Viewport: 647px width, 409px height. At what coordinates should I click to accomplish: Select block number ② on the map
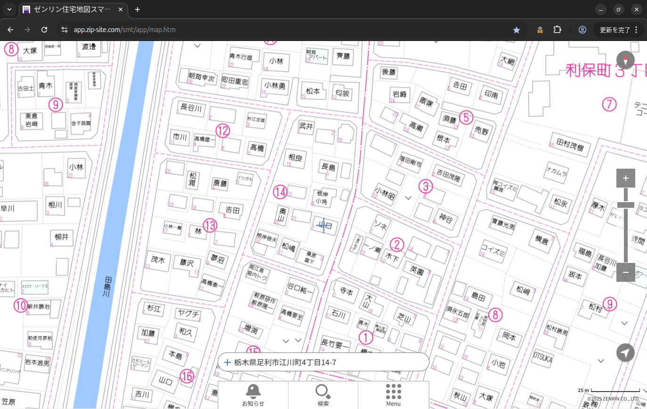pos(397,244)
